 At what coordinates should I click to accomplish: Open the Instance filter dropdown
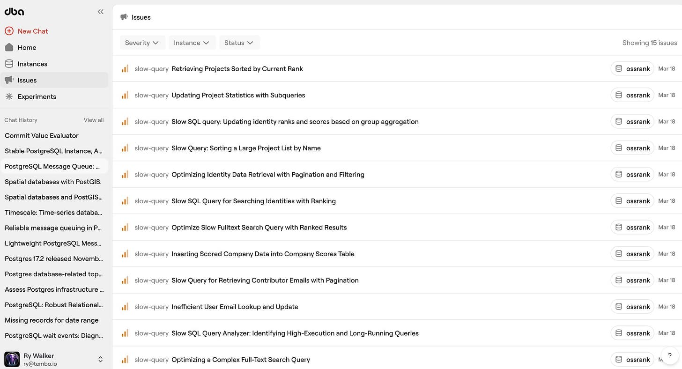(x=192, y=43)
